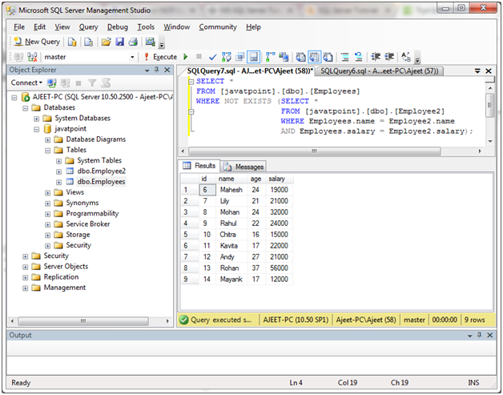503x395 pixels.
Task: Open the Tools menu
Action: [x=146, y=27]
